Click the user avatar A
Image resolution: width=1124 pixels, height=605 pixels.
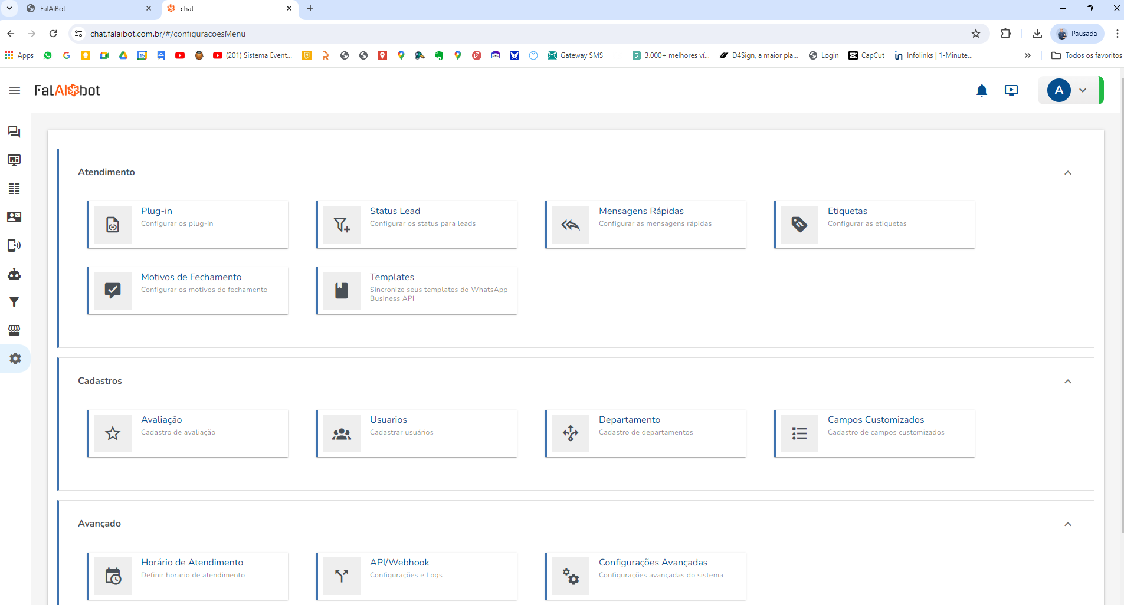coord(1059,90)
